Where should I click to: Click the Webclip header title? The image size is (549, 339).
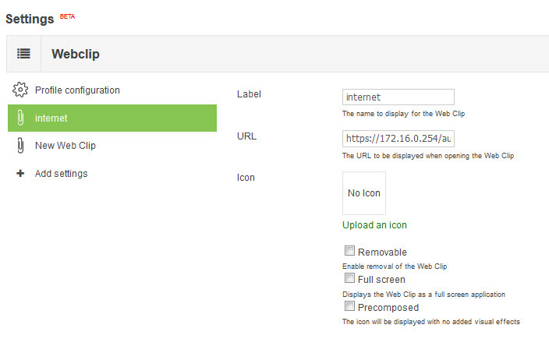click(x=76, y=54)
